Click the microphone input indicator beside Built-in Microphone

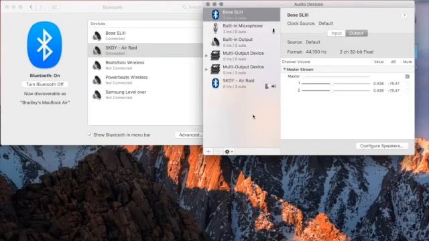tap(273, 31)
